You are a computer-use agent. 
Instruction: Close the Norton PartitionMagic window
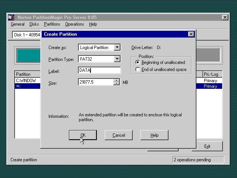pos(225,17)
